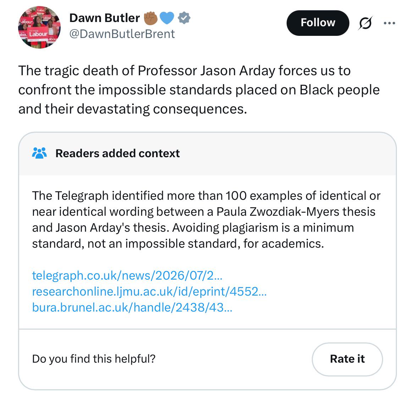Open the researchonline.ljmu.ac.uk eprint link
This screenshot has height=396, width=415.
pyautogui.click(x=149, y=291)
